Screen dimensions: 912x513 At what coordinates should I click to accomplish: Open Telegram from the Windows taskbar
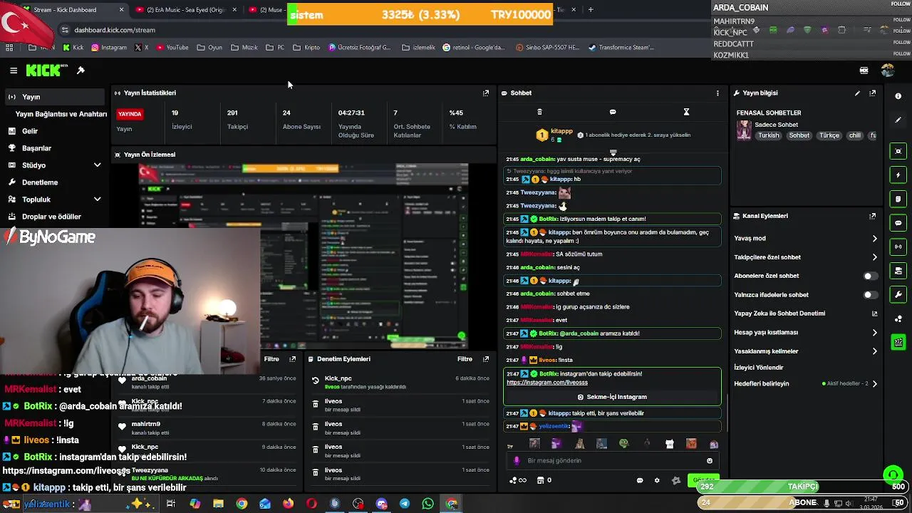tap(405, 504)
